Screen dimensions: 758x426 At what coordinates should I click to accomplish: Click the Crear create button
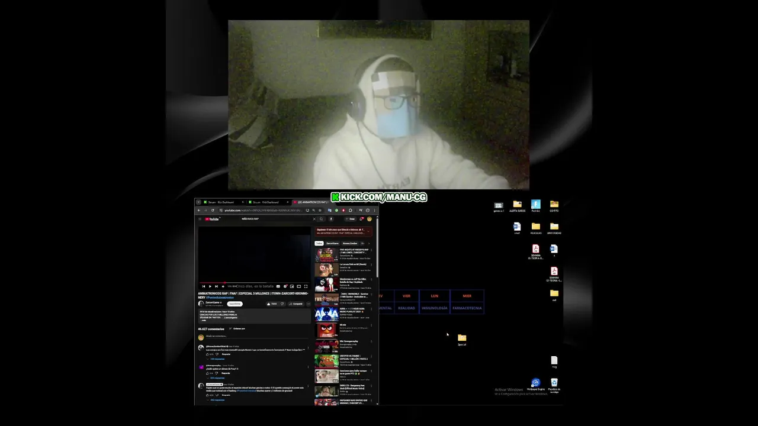click(350, 219)
